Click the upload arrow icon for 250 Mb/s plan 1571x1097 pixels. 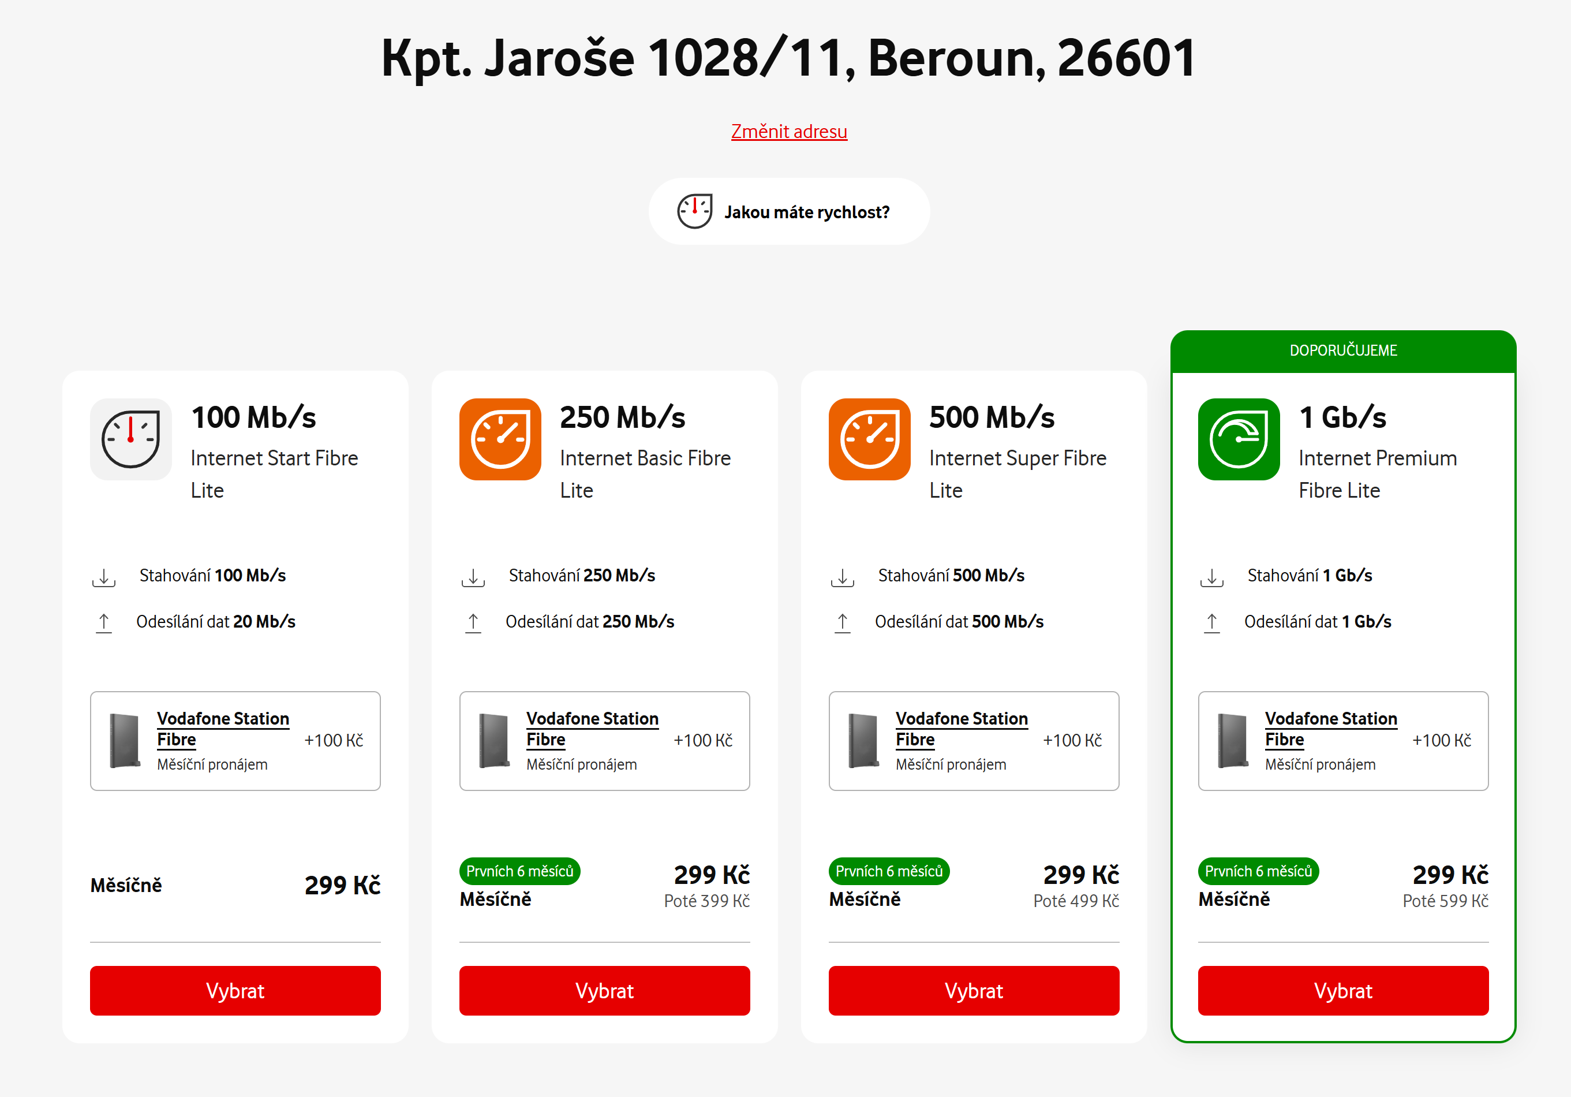click(x=473, y=623)
